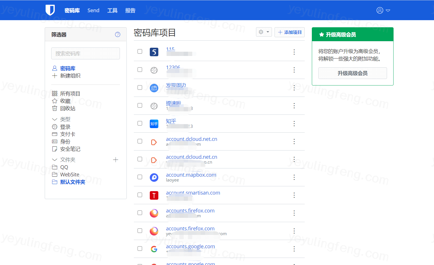Check the account.mapbox.com item checkbox

pyautogui.click(x=140, y=177)
